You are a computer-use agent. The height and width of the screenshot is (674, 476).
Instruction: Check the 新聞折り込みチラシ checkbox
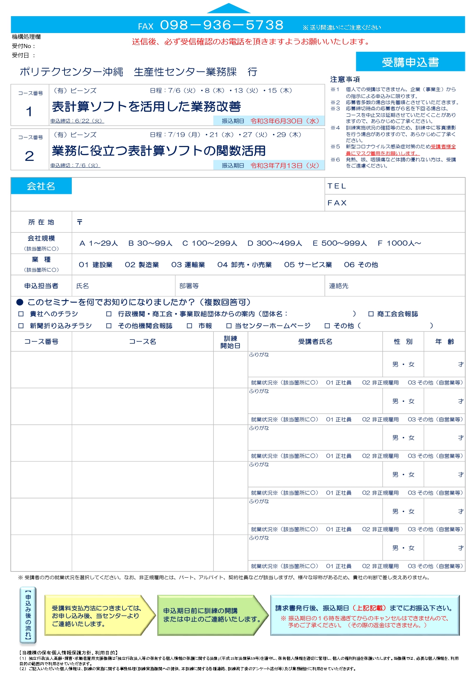pyautogui.click(x=21, y=326)
